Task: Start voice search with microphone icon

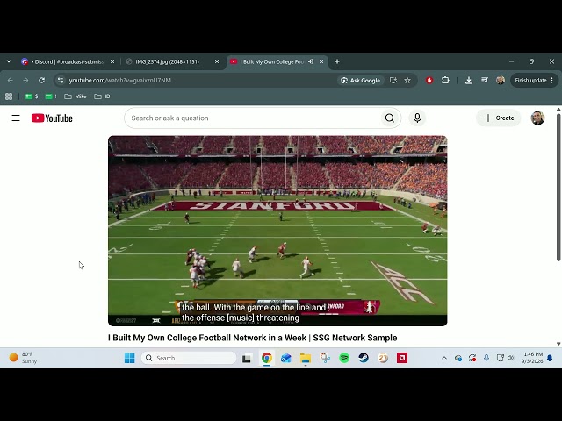Action: tap(417, 118)
